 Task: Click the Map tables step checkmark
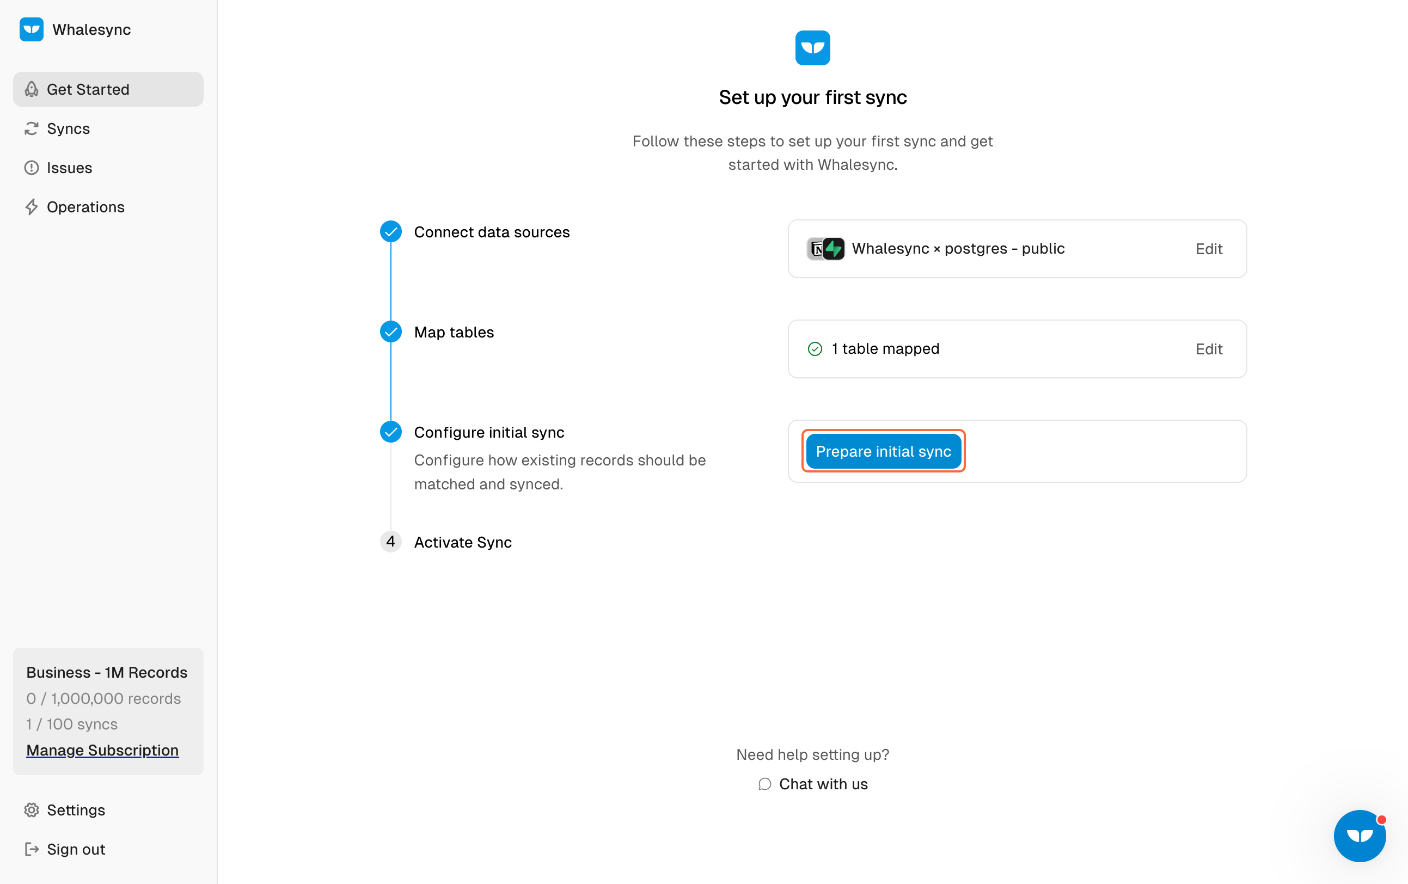pyautogui.click(x=390, y=331)
